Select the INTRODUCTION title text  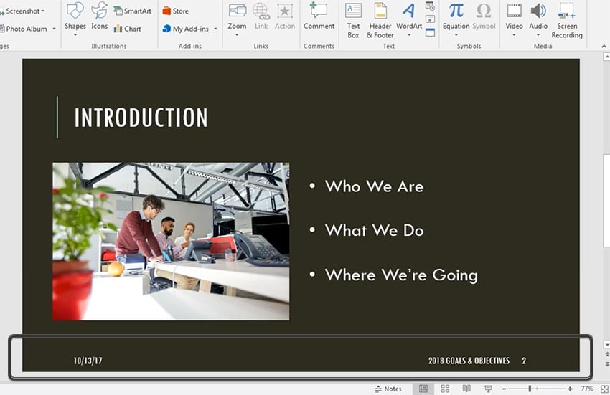click(141, 118)
